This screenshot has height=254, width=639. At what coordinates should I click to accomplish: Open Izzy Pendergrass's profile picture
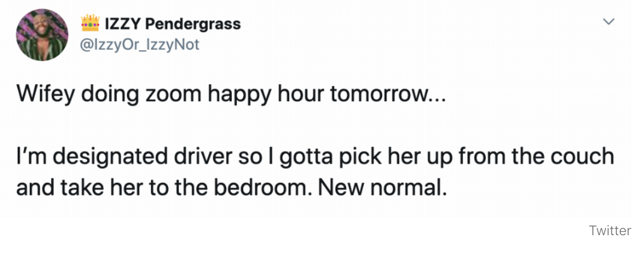coord(42,34)
